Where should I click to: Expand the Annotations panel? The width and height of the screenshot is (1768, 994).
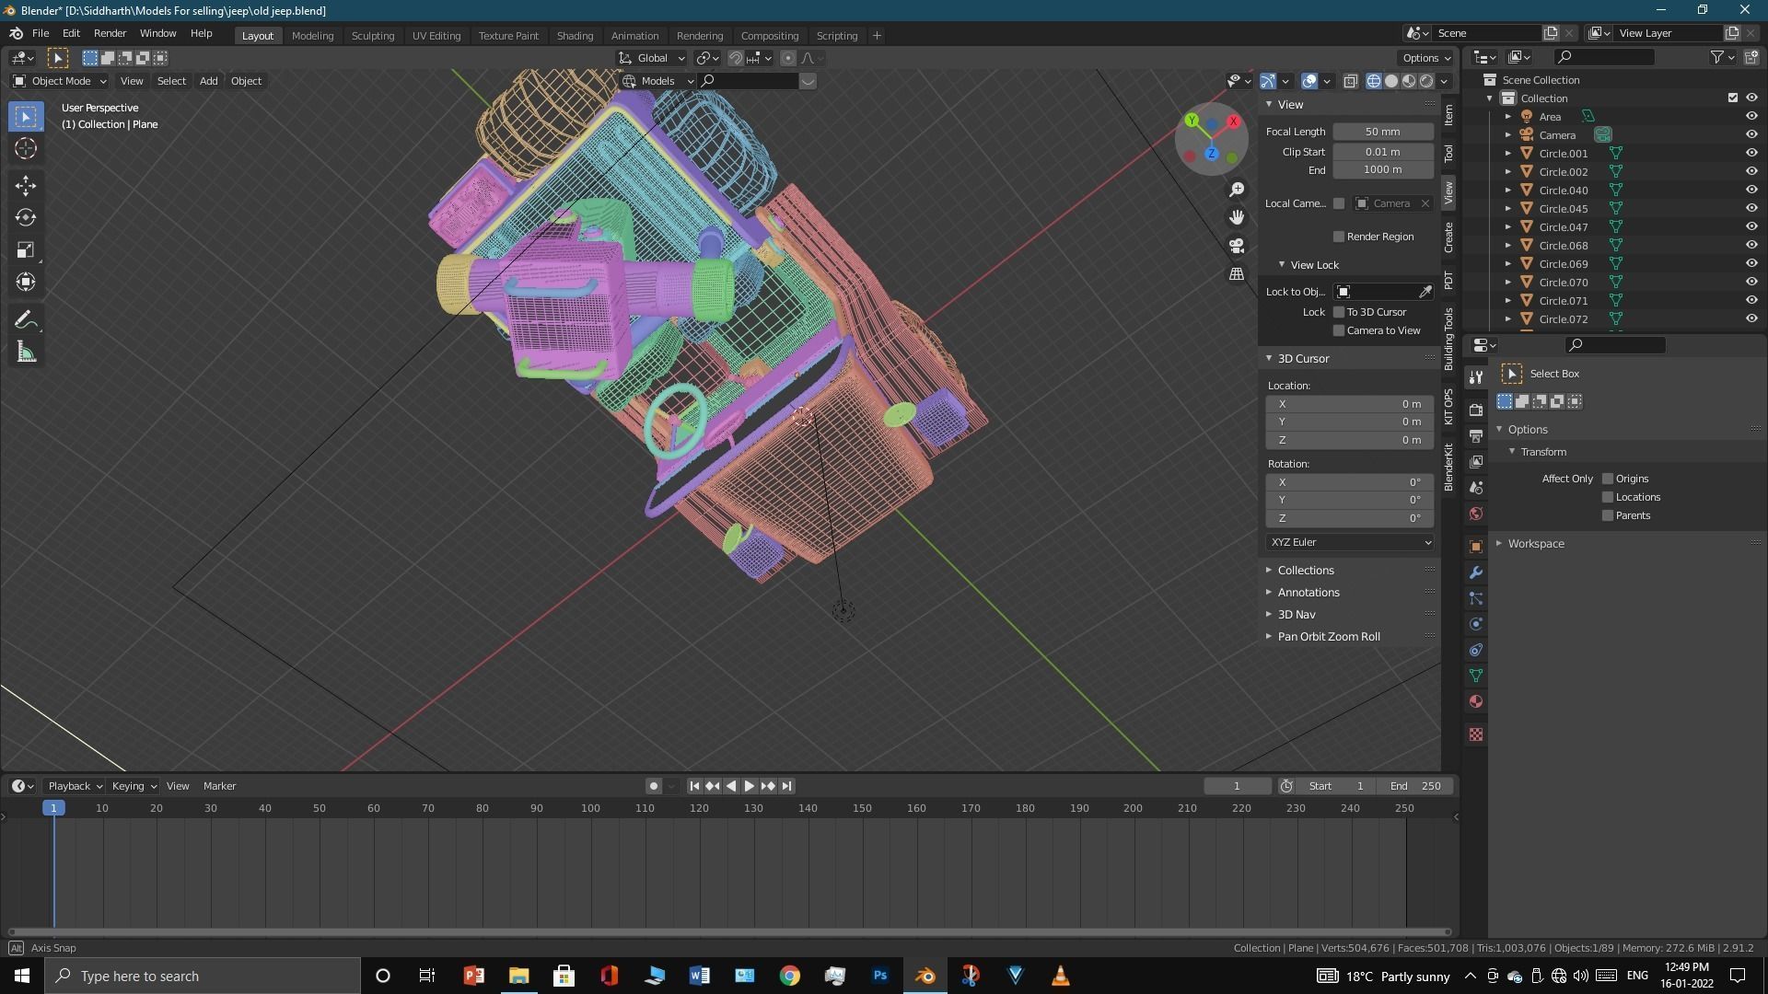click(1308, 593)
